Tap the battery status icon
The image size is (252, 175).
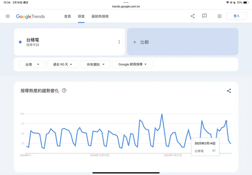click(x=246, y=2)
